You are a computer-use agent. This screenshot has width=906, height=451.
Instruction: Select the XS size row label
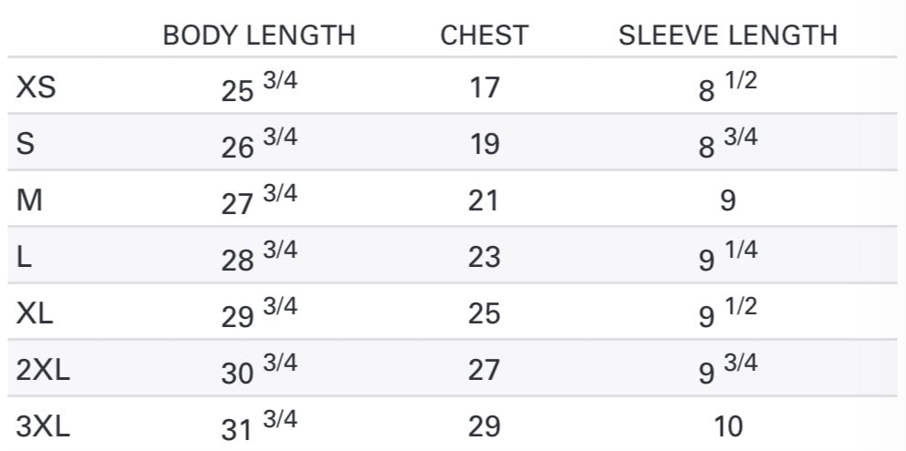pyautogui.click(x=36, y=87)
